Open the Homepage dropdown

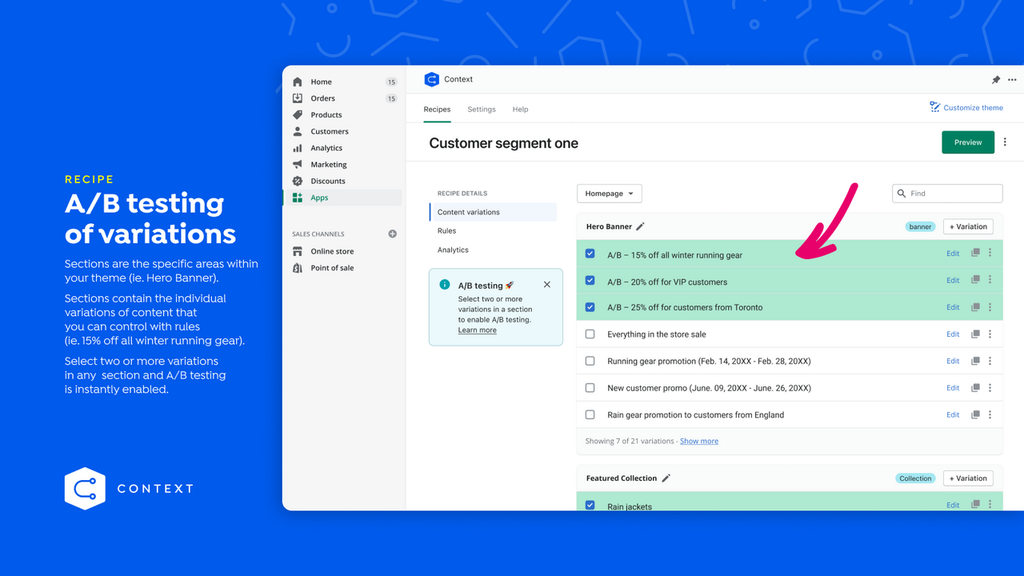click(x=609, y=193)
